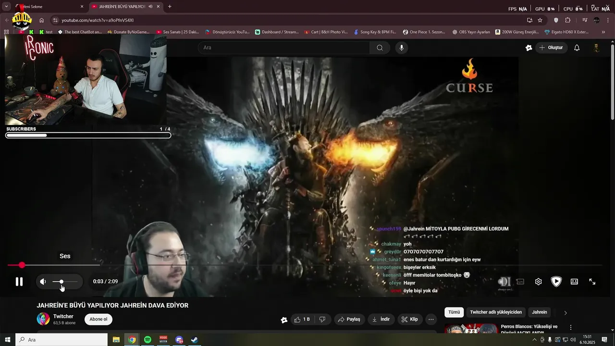The image size is (615, 346).
Task: Show more filter chips with right arrow
Action: click(566, 313)
